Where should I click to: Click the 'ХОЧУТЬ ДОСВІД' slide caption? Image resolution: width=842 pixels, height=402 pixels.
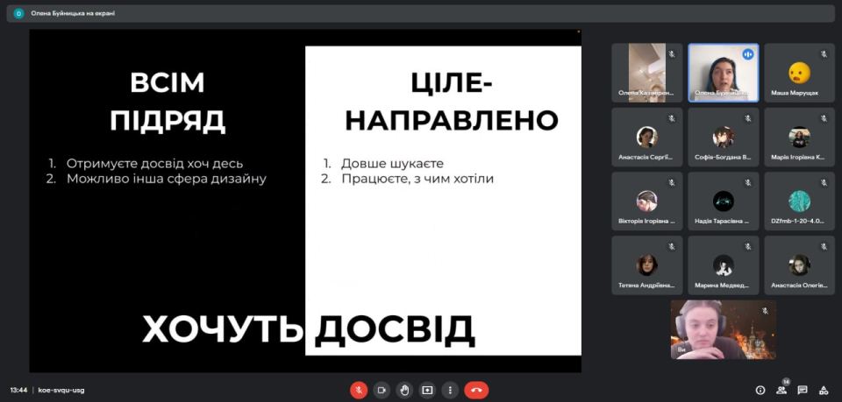309,329
